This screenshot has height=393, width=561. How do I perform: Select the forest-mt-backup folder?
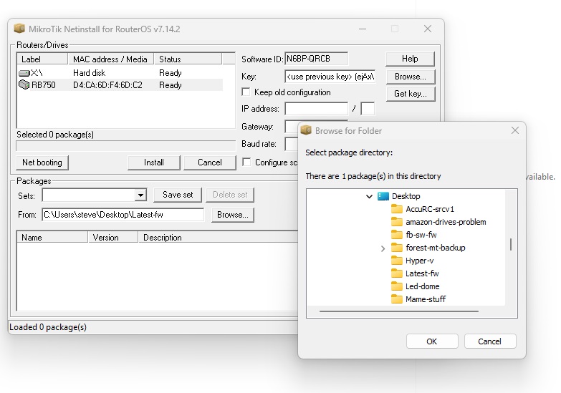point(436,248)
